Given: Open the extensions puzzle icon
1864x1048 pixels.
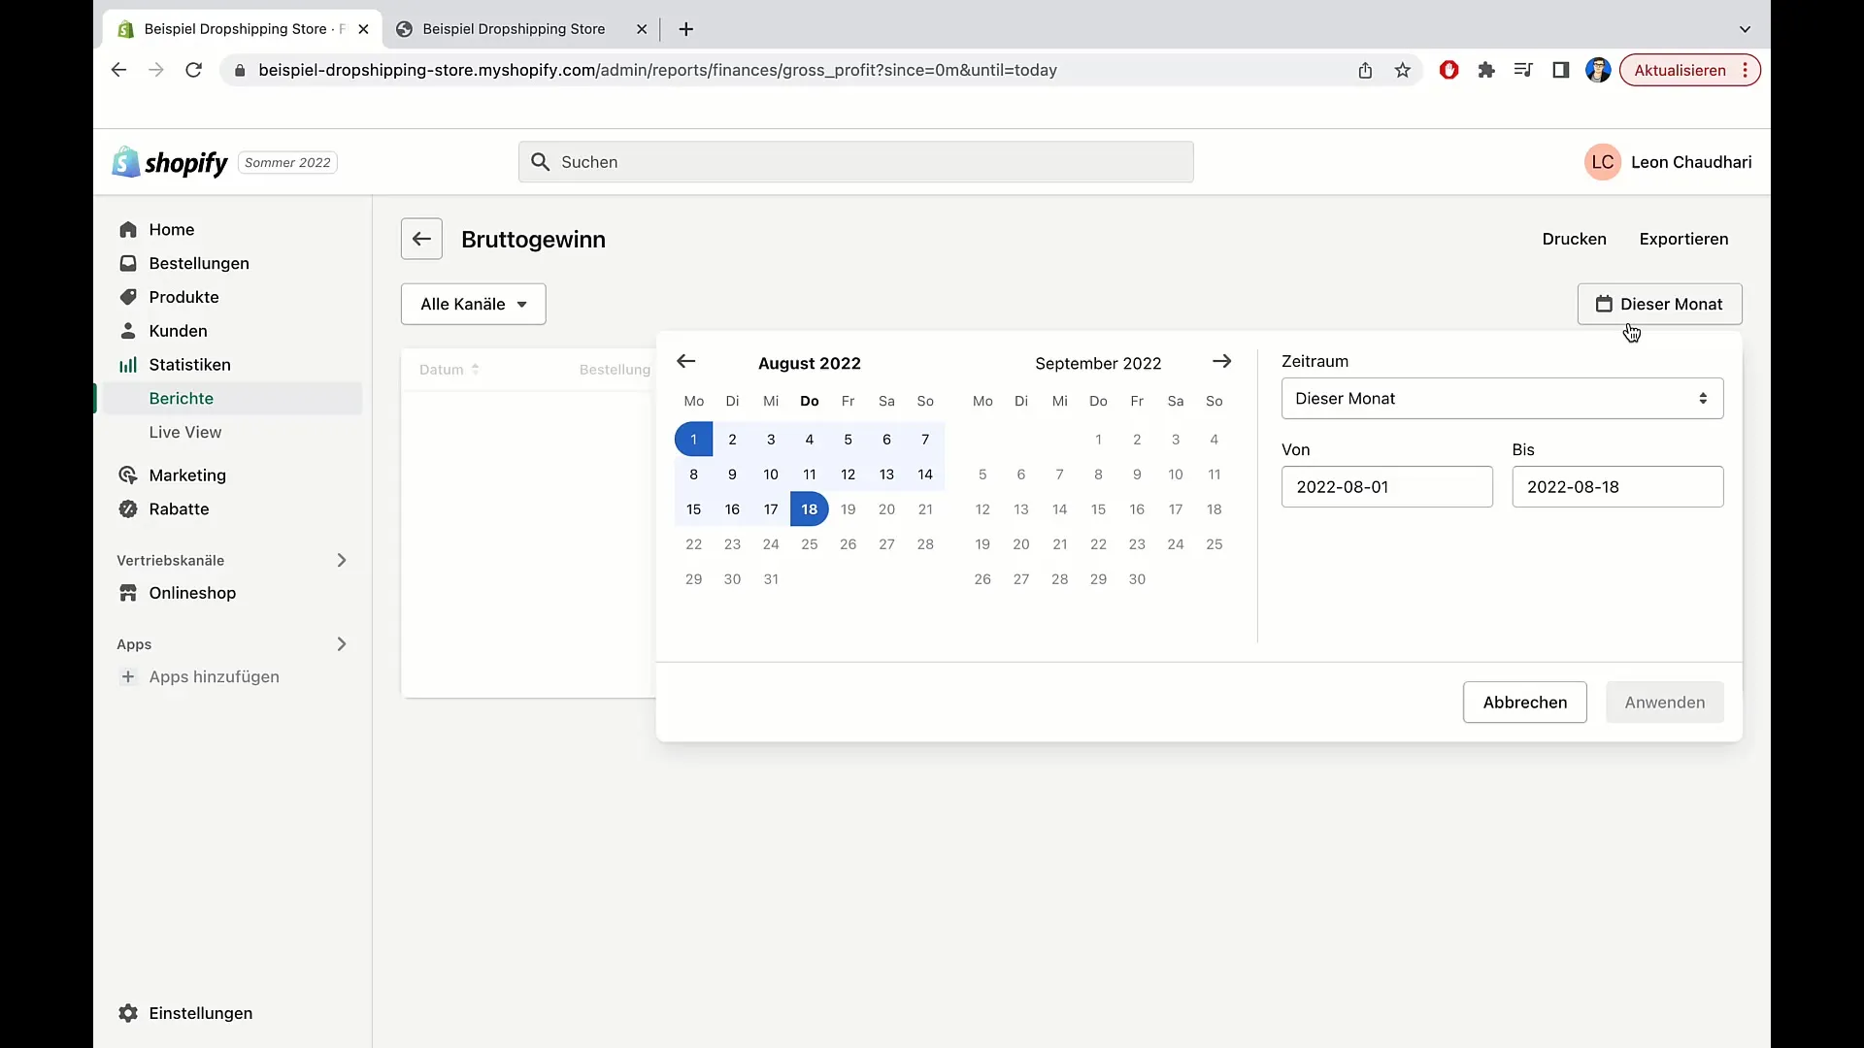Looking at the screenshot, I should click(x=1485, y=70).
